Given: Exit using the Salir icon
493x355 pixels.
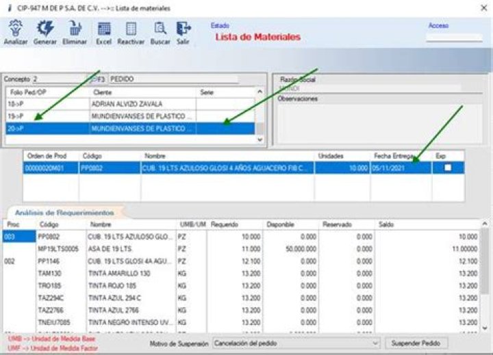Looking at the screenshot, I should [x=183, y=29].
